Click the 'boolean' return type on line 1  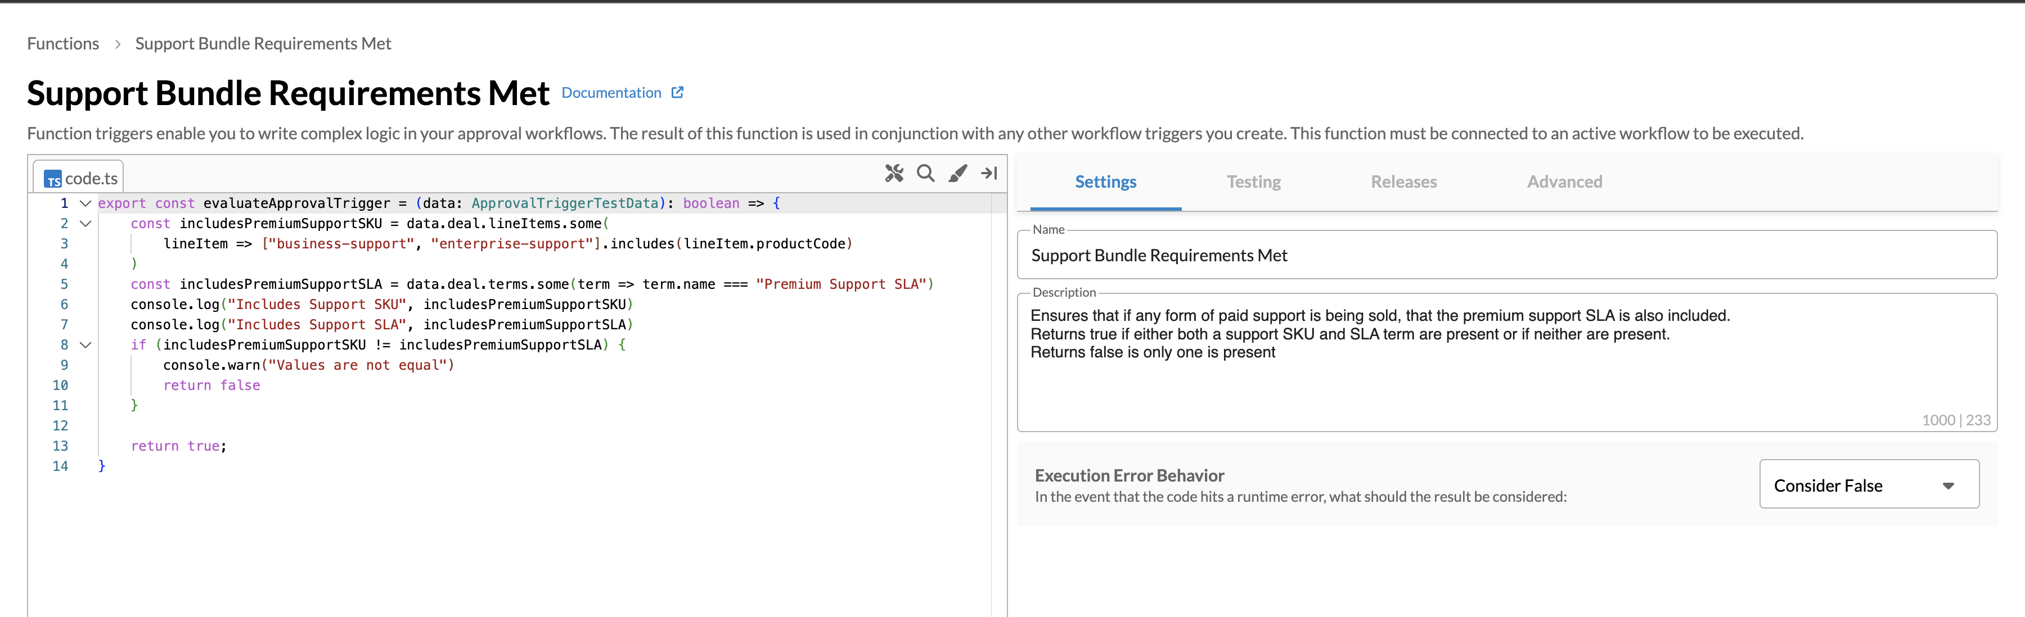click(x=710, y=203)
